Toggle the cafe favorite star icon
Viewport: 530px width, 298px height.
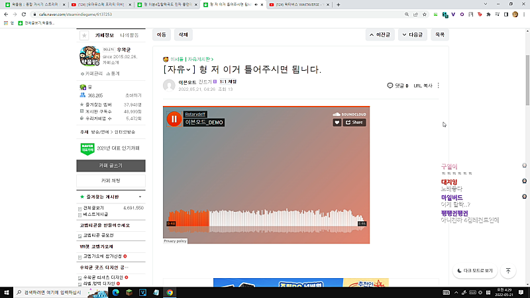(x=84, y=35)
